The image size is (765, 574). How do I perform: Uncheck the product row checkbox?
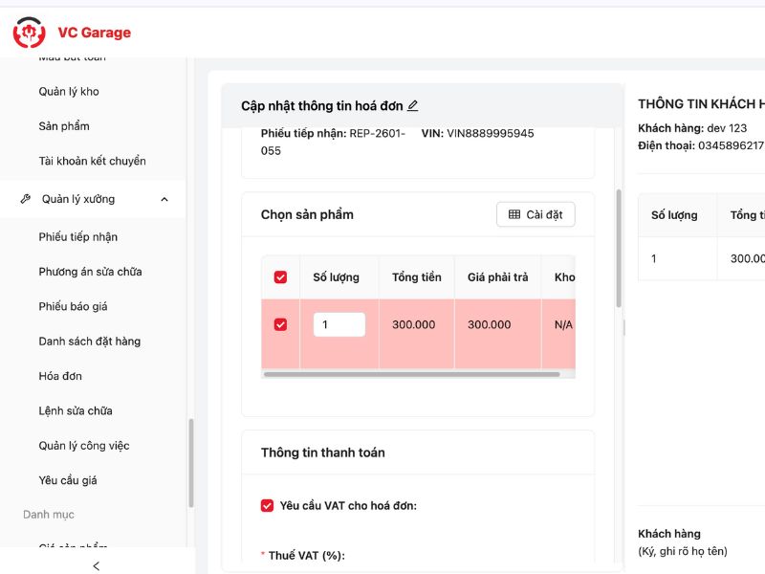point(280,324)
